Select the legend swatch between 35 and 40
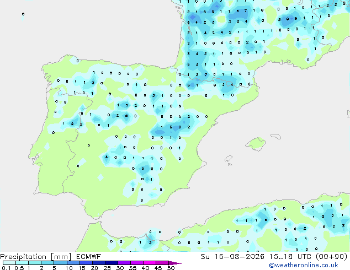This screenshot has width=350, height=270. click(x=136, y=263)
